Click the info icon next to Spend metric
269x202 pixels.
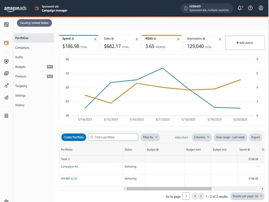point(73,39)
